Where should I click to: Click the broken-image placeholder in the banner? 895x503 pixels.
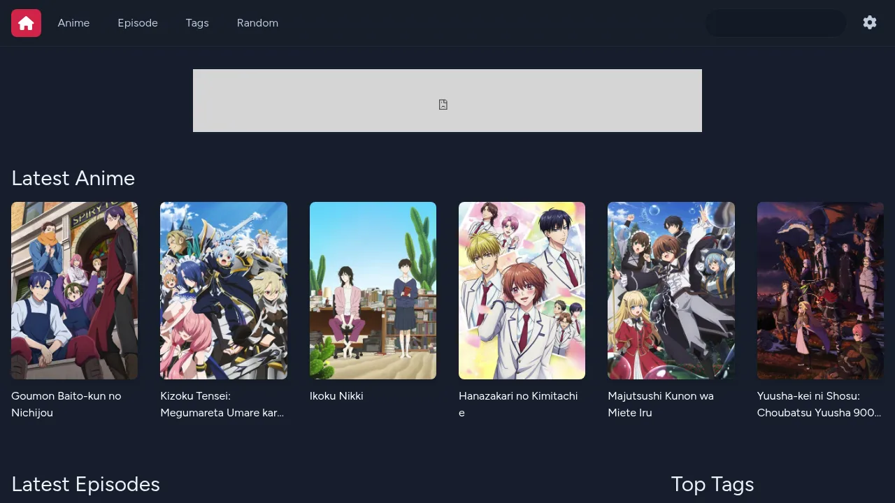(x=443, y=104)
